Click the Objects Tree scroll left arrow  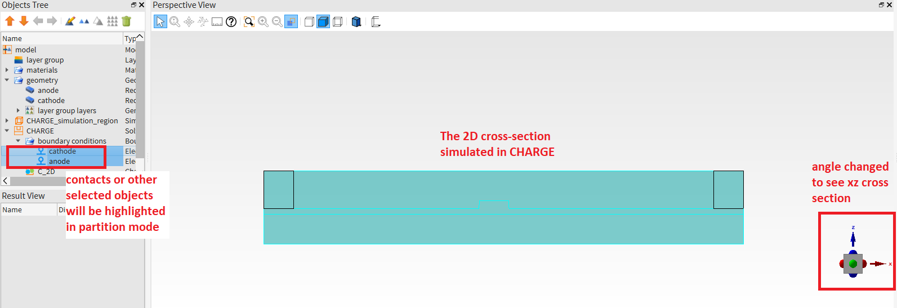(x=5, y=181)
